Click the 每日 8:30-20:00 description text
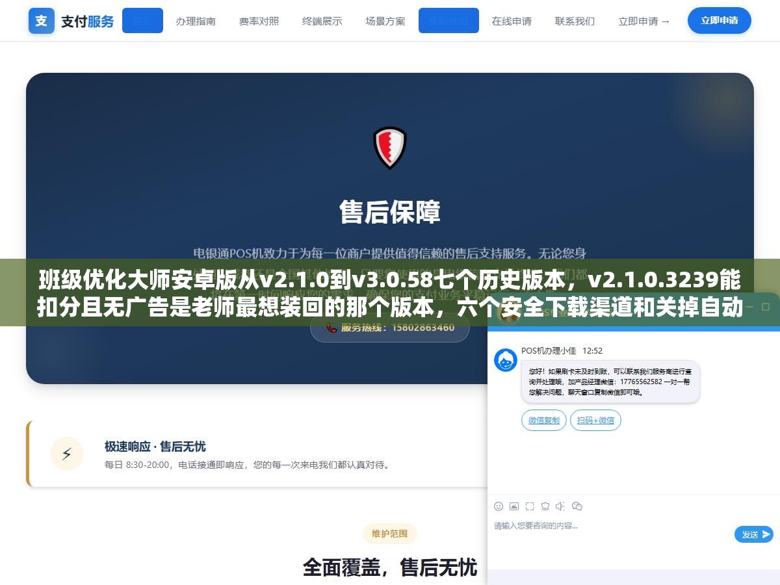This screenshot has width=780, height=585. click(248, 465)
